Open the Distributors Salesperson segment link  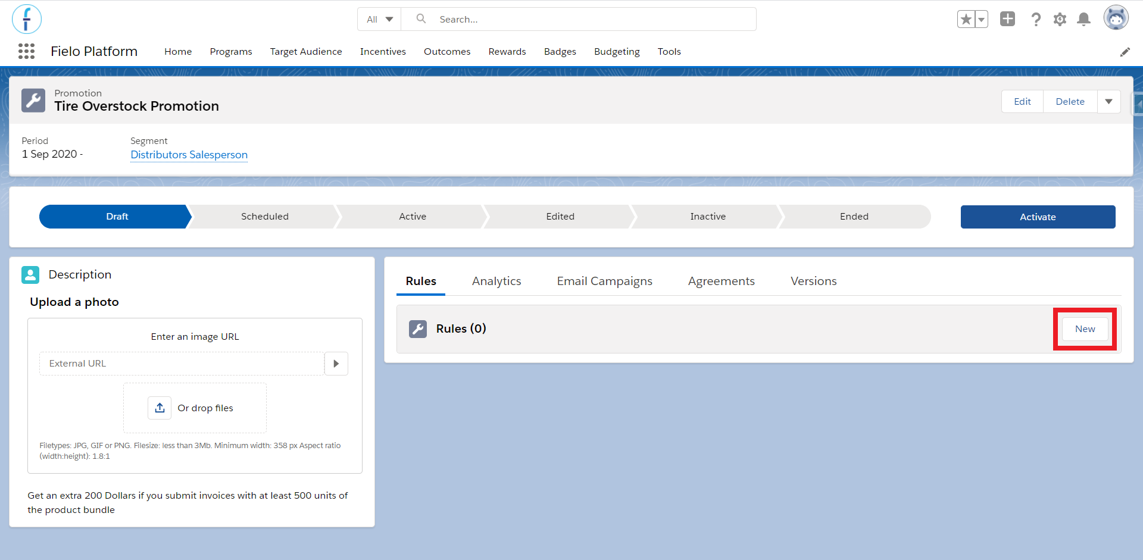click(189, 155)
